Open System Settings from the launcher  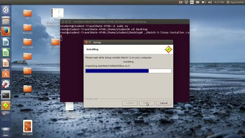pyautogui.click(x=6, y=84)
